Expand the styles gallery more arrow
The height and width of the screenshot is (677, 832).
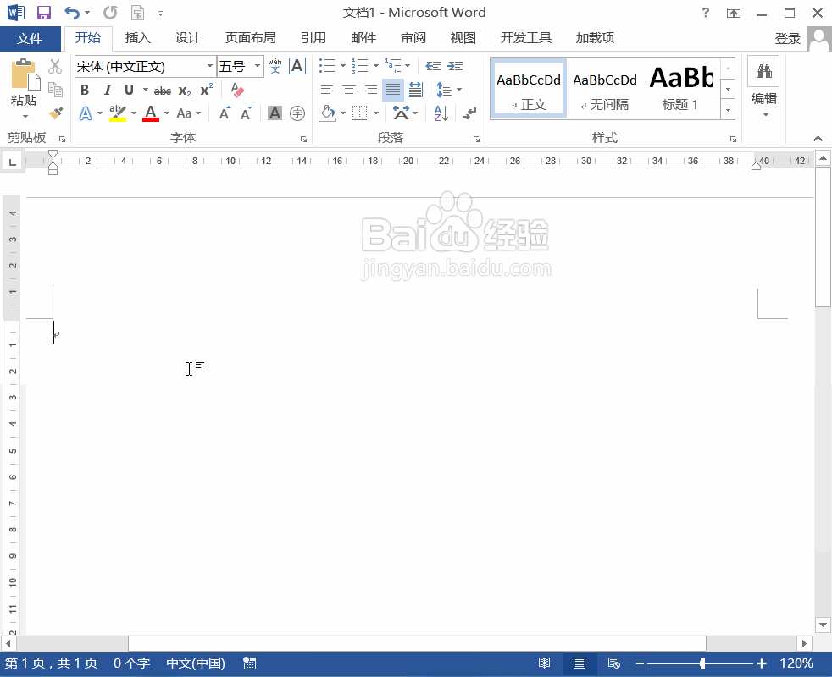coord(728,110)
